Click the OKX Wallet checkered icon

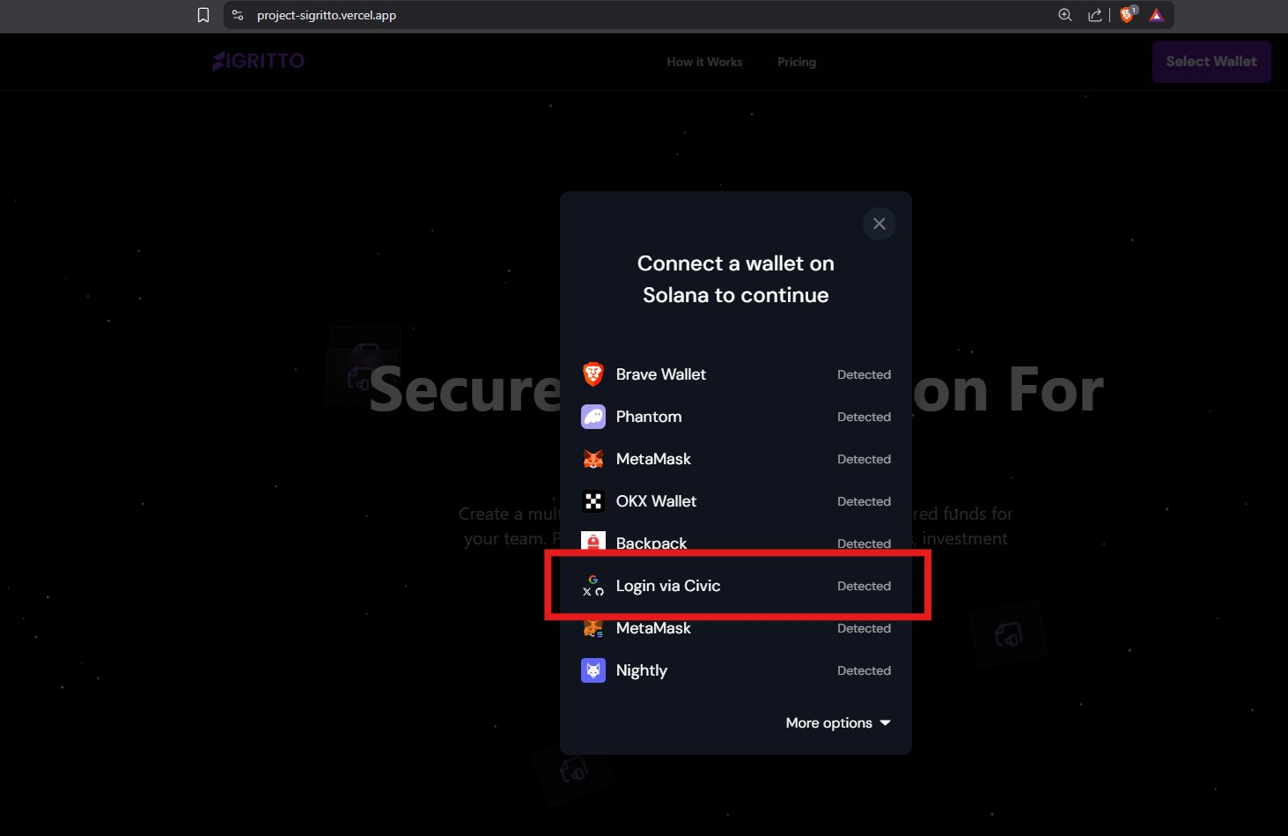coord(593,501)
